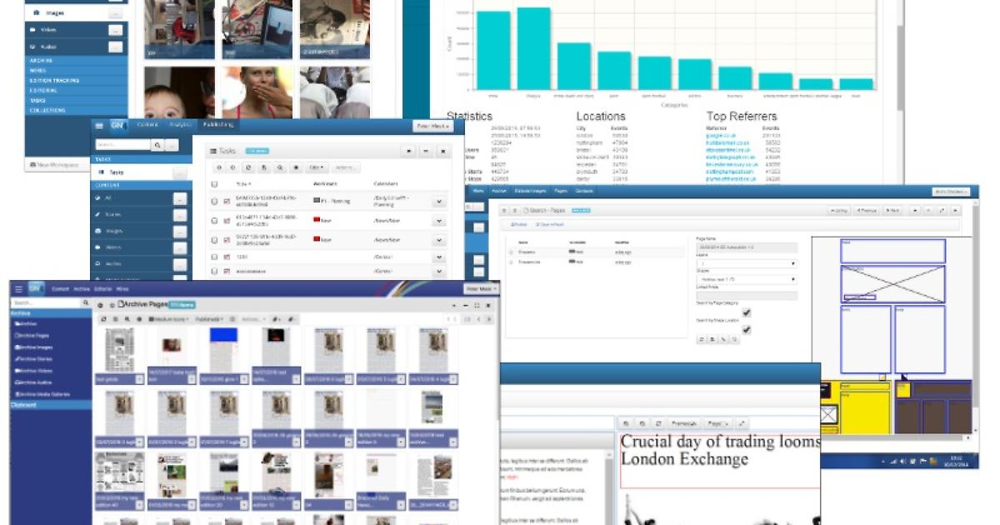The width and height of the screenshot is (1000, 525).
Task: Open the Shapes dropdown in Search Pages window
Action: coord(746,280)
